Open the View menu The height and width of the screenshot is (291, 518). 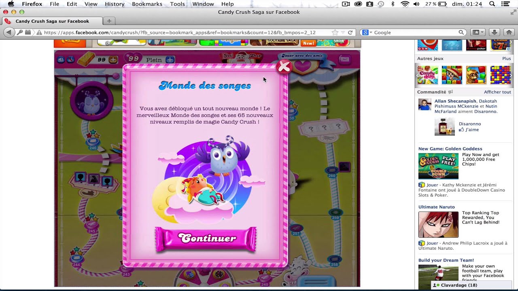[x=91, y=4]
